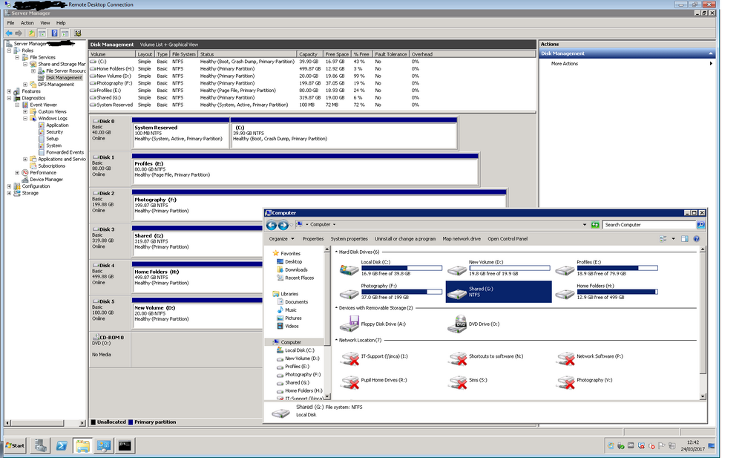Screen dimensions: 742x458
Task: Click the Local Disk (C:) drive icon
Action: (349, 270)
